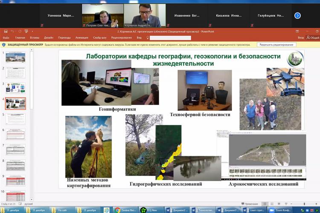Switch to the Главная ribbon tab
This screenshot has width=320, height=213.
(x=20, y=38)
